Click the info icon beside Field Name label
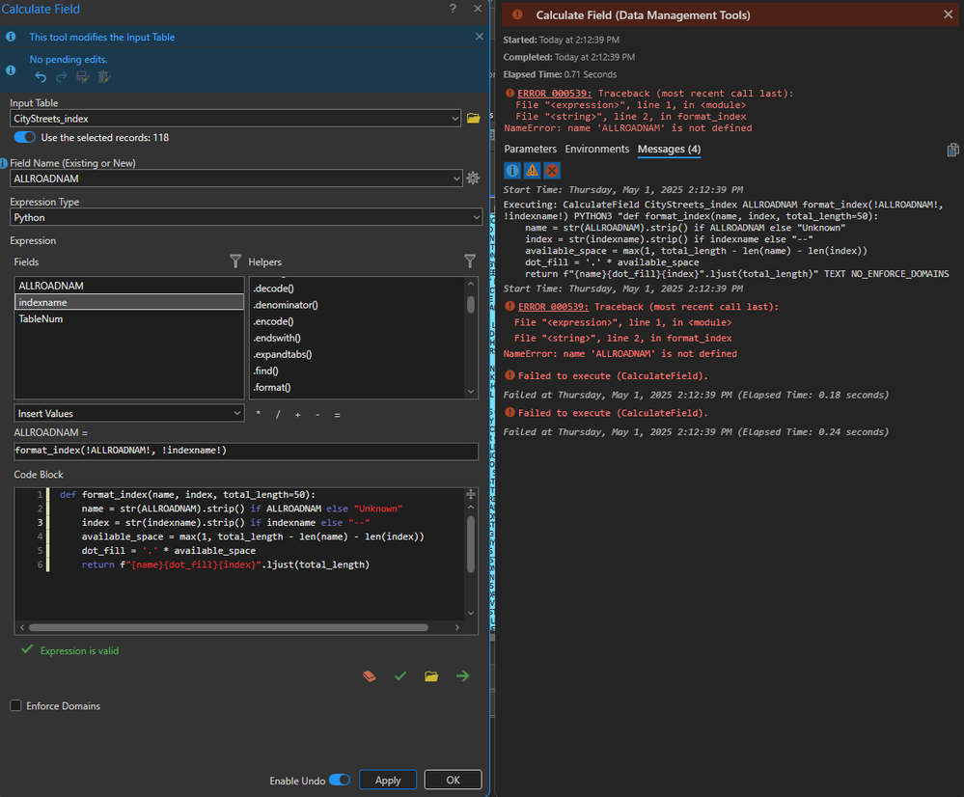 (4, 163)
